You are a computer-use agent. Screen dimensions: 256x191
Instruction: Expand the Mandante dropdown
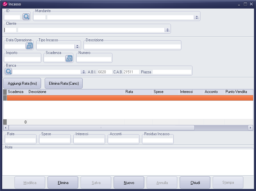pyautogui.click(x=197, y=17)
